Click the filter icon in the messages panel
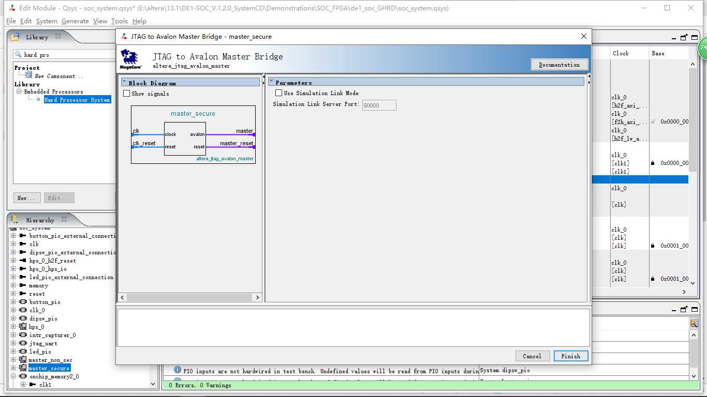 point(694,323)
